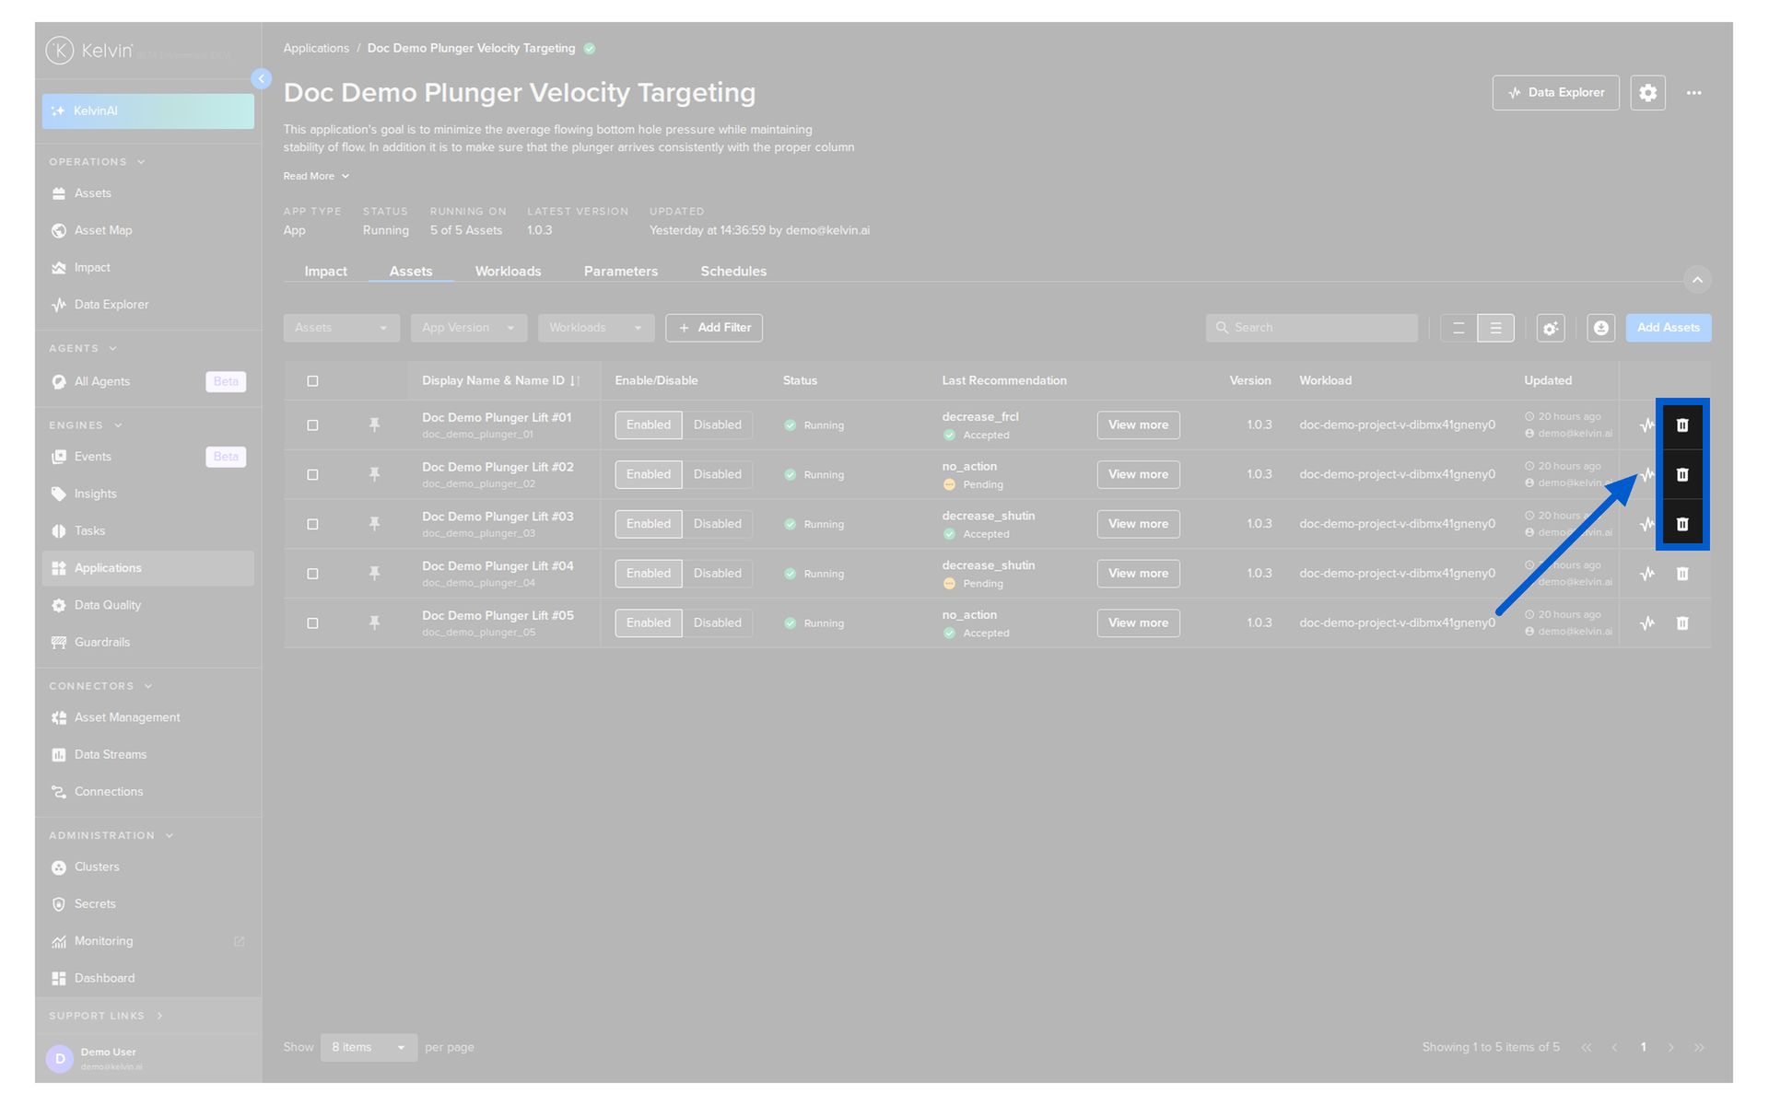Open KelvinAI button in sidebar

tap(147, 111)
